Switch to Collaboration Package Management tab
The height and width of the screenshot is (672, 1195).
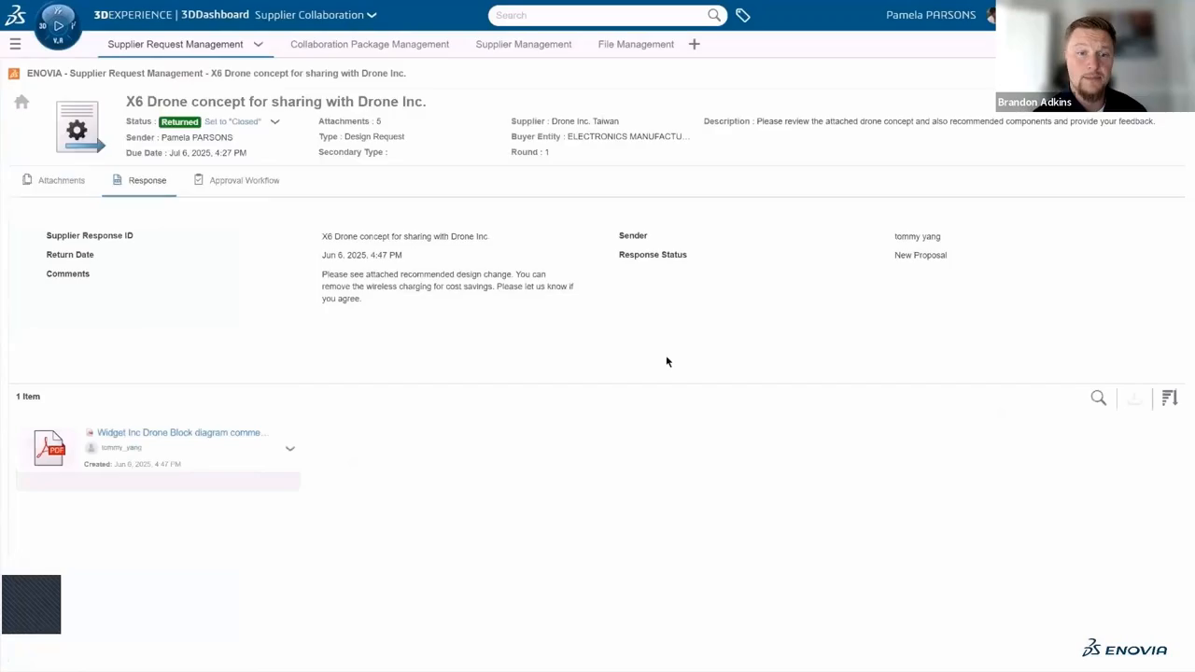click(370, 44)
